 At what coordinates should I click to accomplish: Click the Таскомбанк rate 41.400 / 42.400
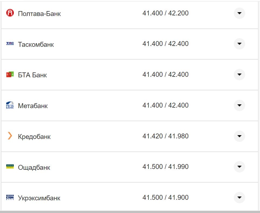[166, 44]
